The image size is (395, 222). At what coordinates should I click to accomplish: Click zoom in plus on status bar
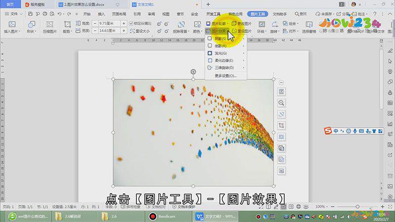[x=382, y=207]
